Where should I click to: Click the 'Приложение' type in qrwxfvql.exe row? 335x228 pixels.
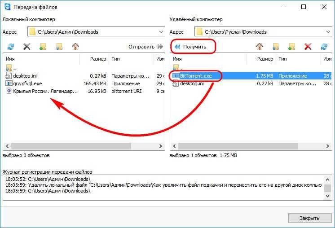click(126, 83)
